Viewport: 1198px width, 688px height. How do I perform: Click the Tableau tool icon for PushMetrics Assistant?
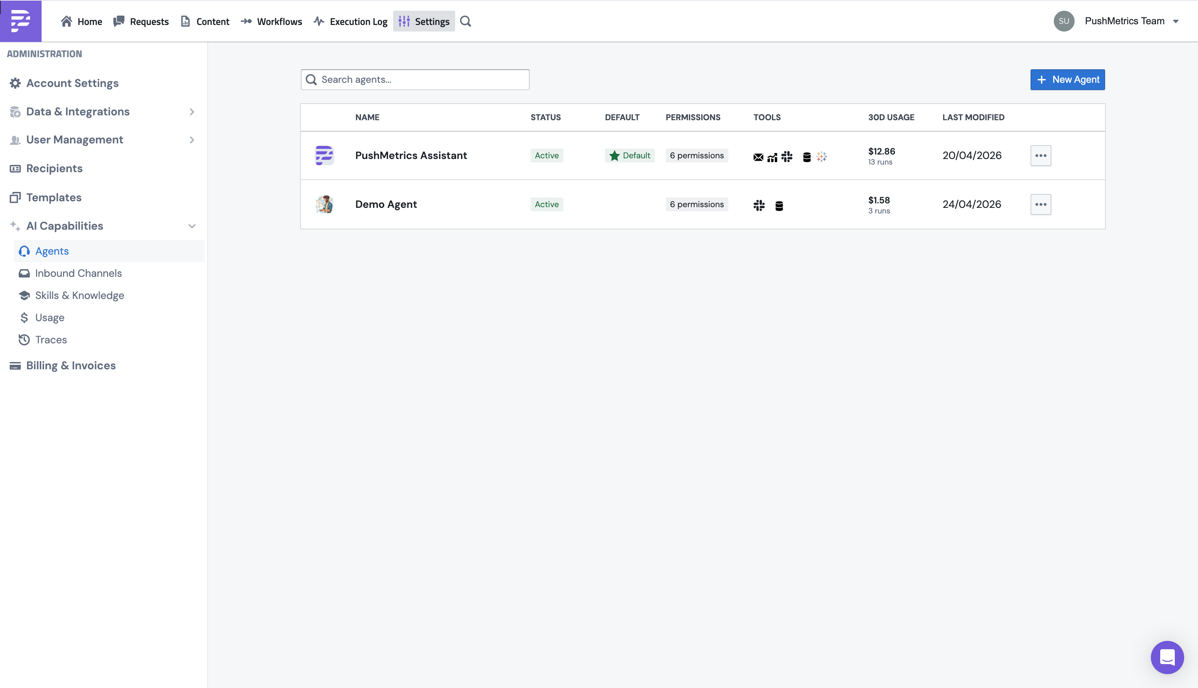(x=822, y=156)
